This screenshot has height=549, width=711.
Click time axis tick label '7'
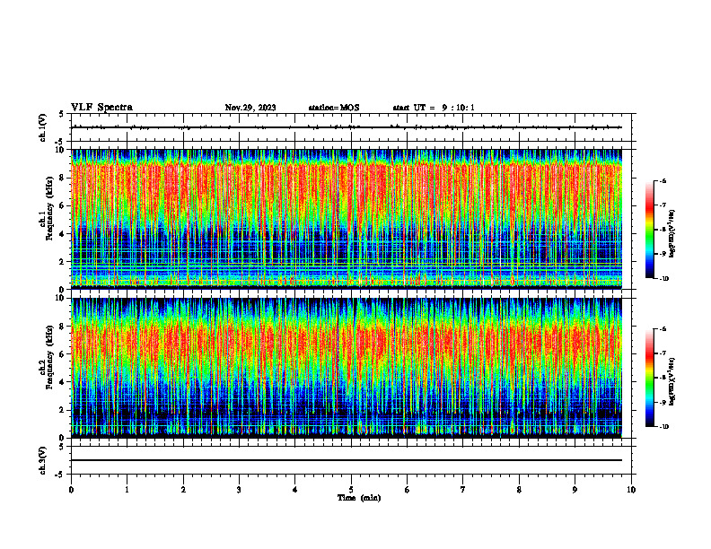(463, 490)
